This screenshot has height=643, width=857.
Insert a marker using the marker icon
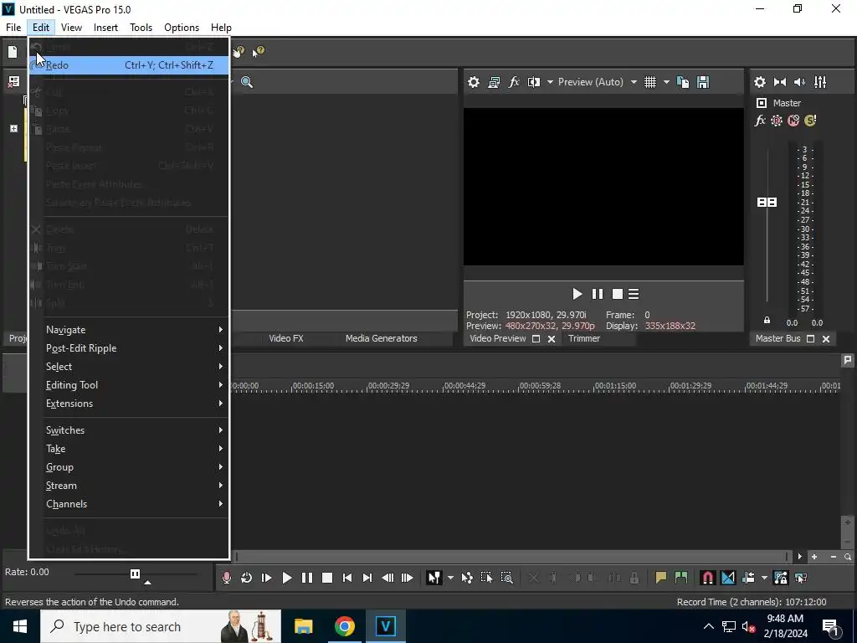661,578
